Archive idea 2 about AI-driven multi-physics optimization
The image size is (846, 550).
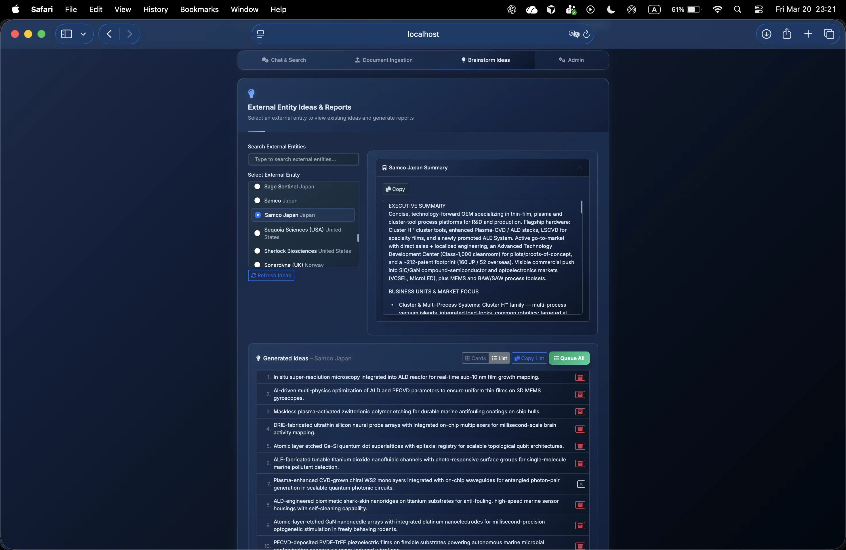[x=580, y=394]
